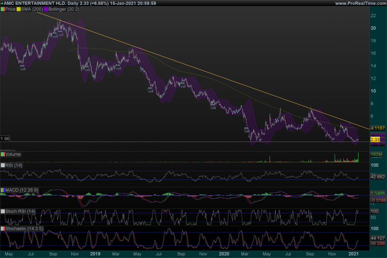
Task: Click the 22 price axis label
Action: 373,15
